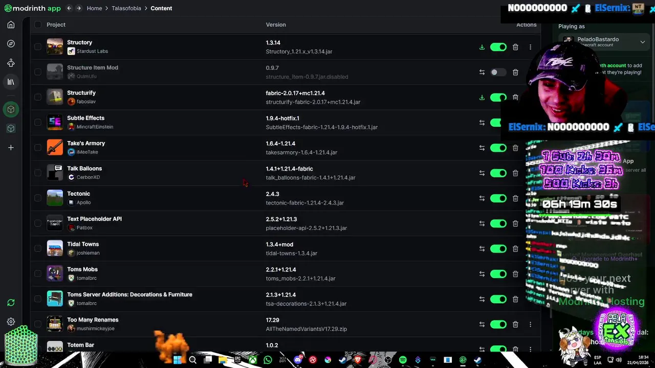
Task: Check the Subtle Effects row checkbox
Action: [x=38, y=122]
